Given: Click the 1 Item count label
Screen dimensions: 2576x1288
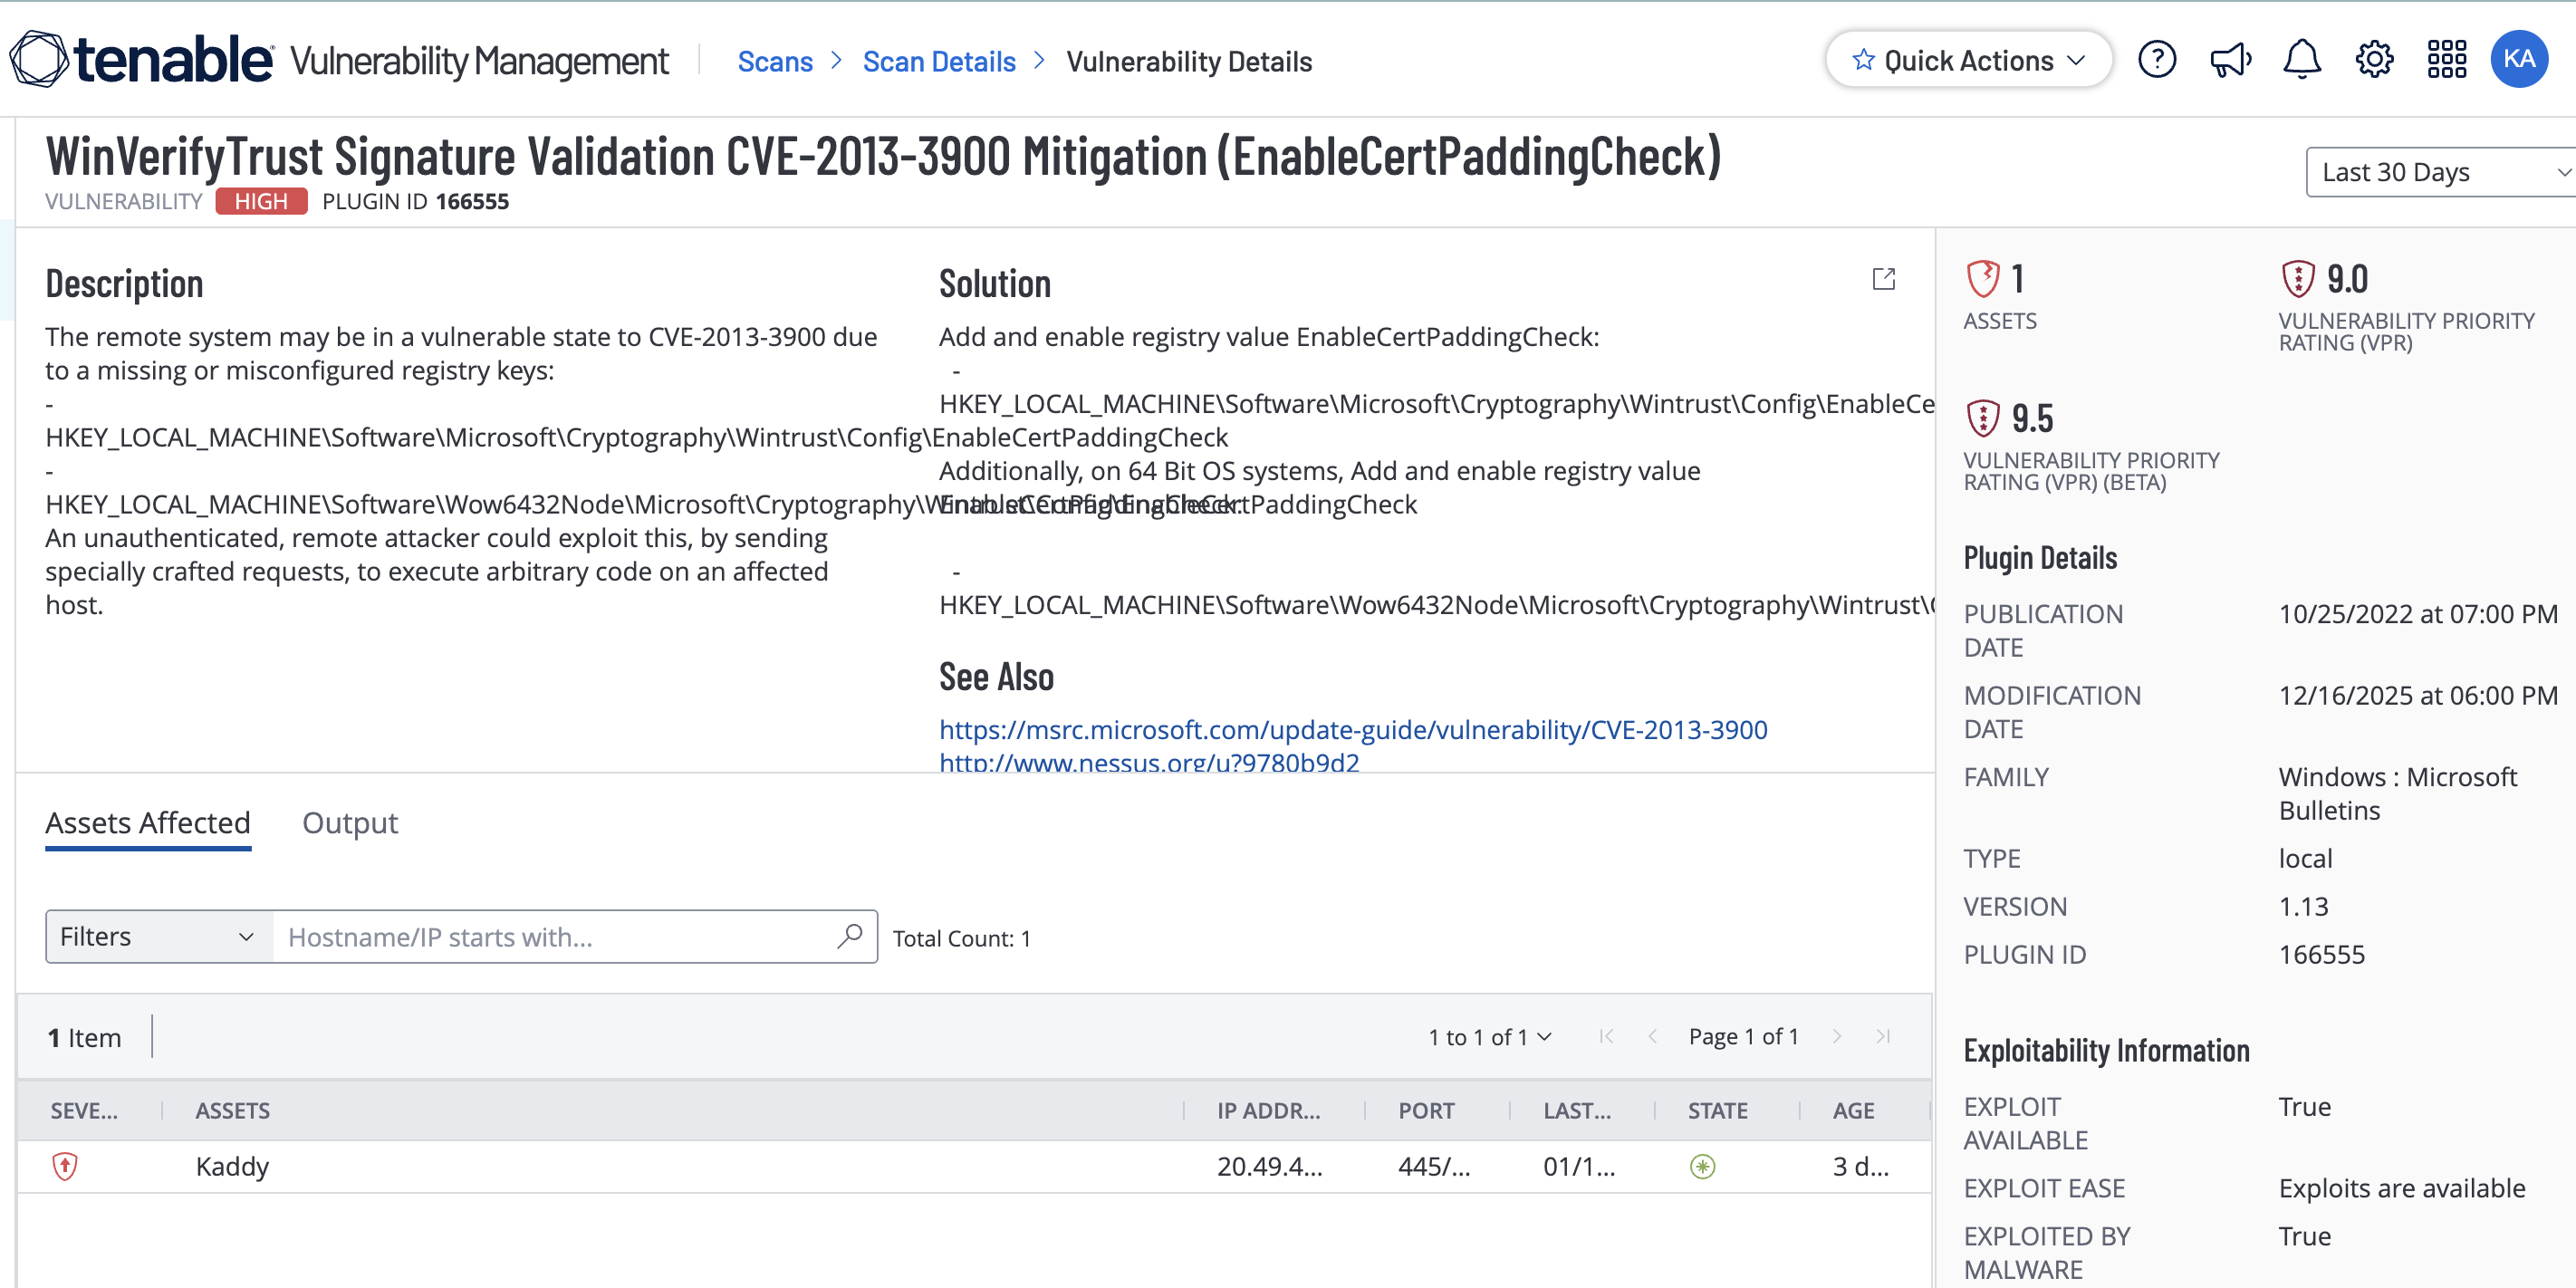Looking at the screenshot, I should (x=84, y=1038).
